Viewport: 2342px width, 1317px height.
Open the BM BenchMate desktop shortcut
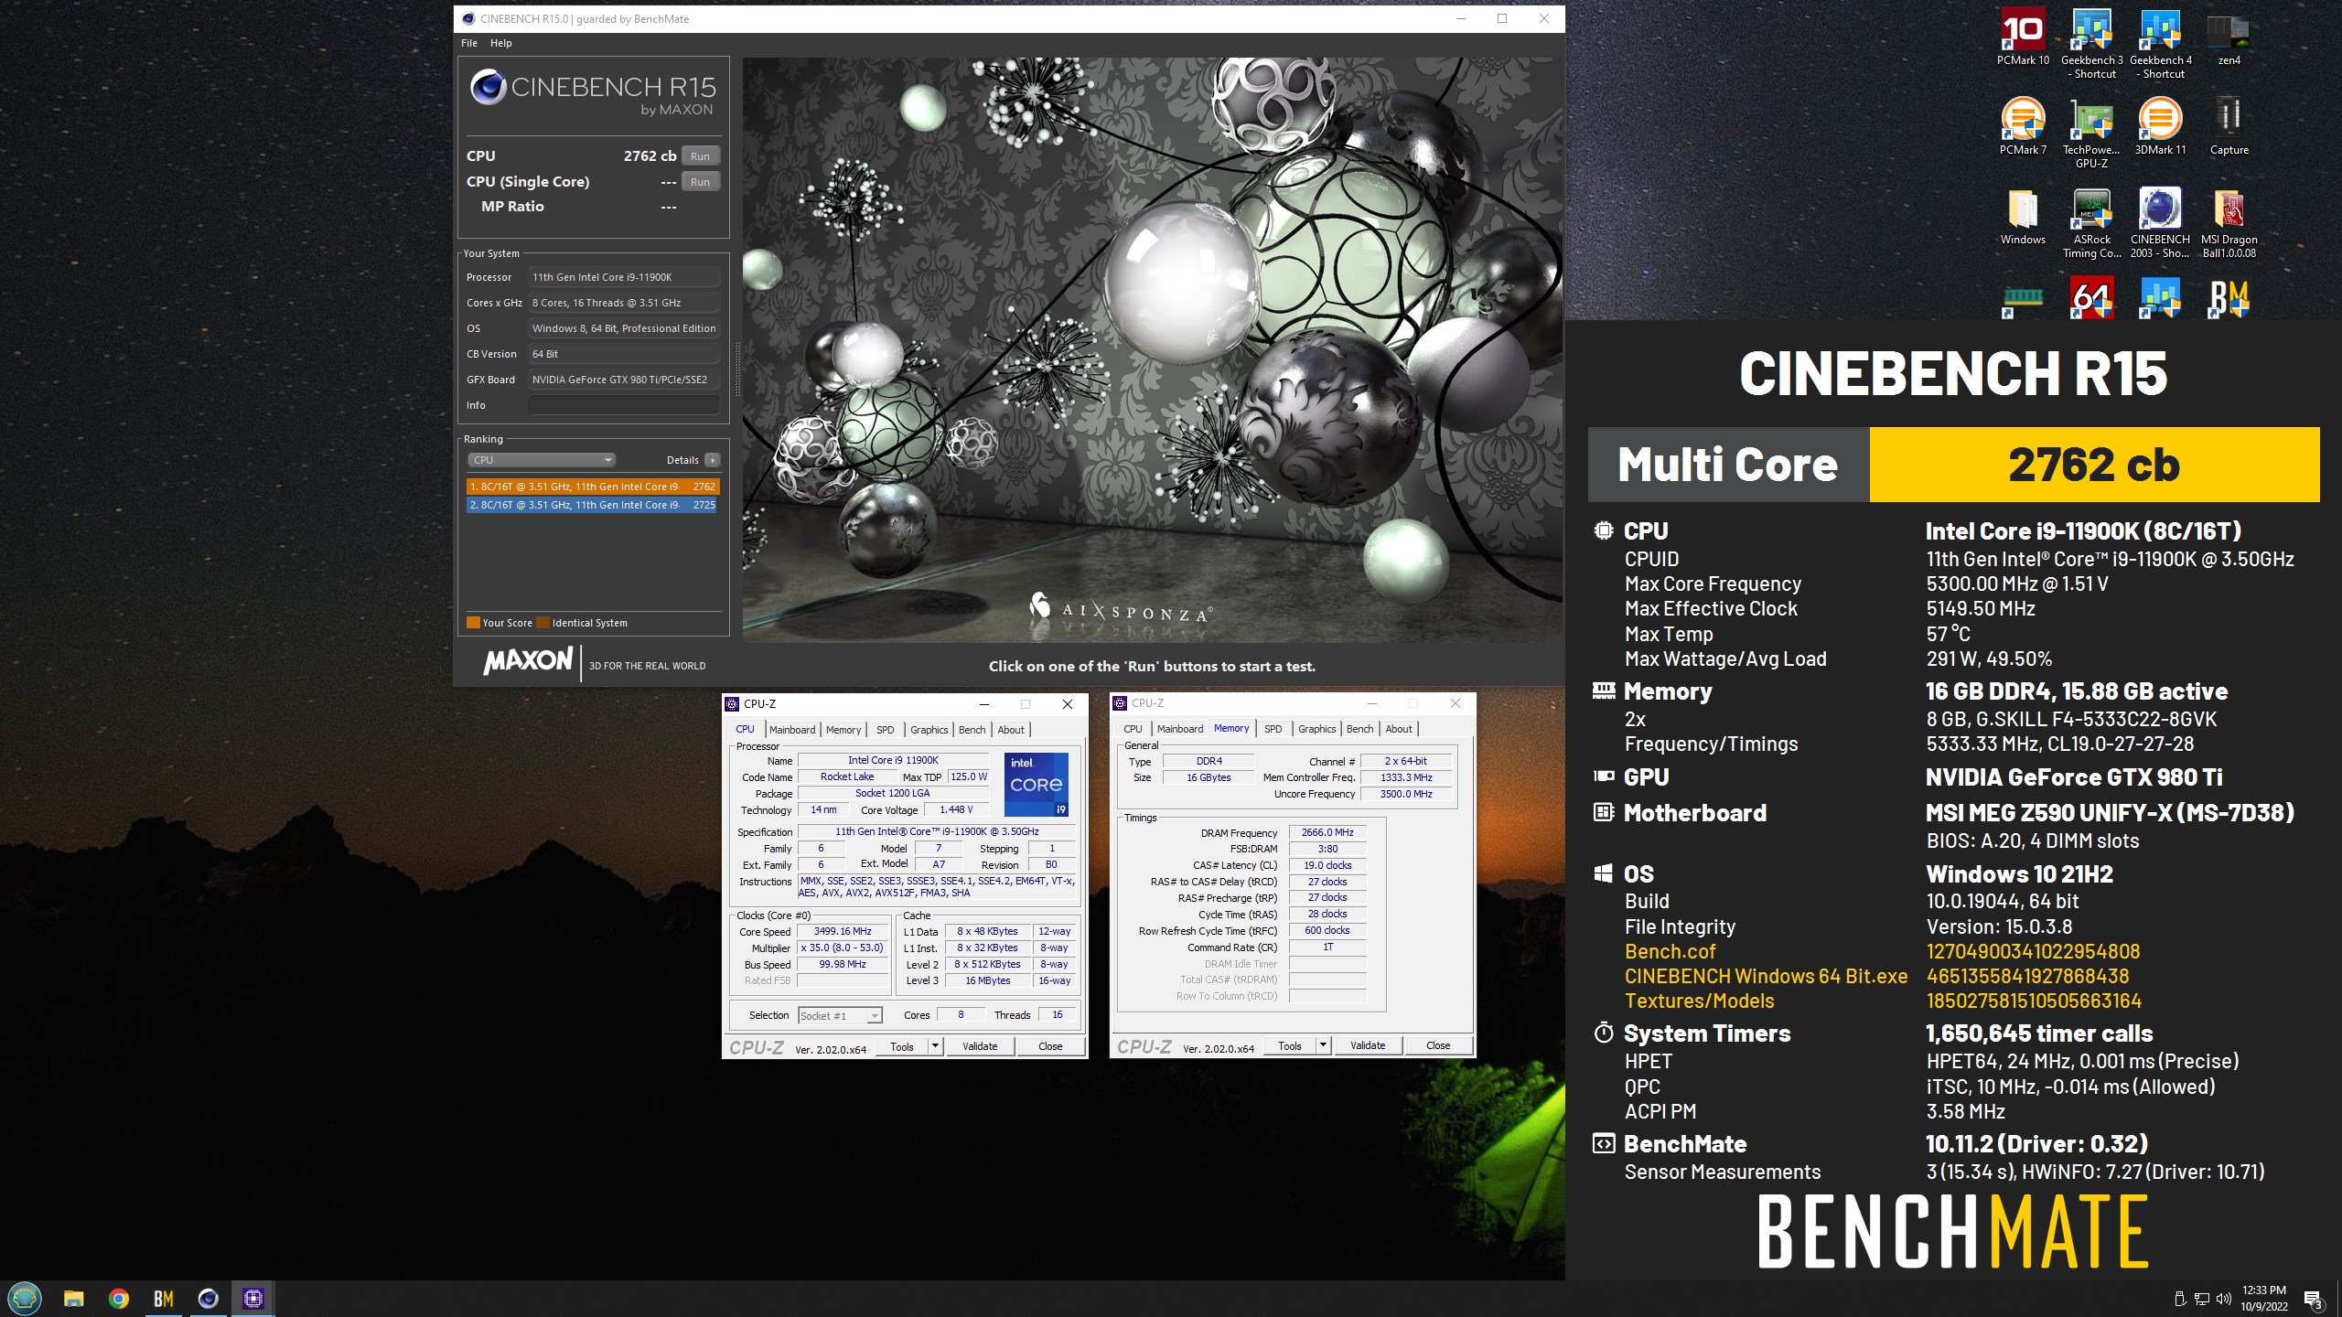pyautogui.click(x=2229, y=298)
